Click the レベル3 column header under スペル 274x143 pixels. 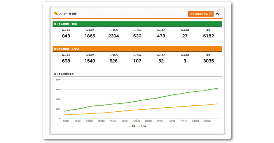tap(113, 55)
